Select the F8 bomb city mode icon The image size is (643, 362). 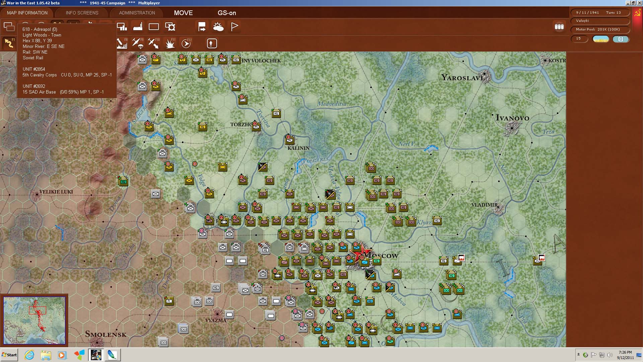tap(122, 43)
